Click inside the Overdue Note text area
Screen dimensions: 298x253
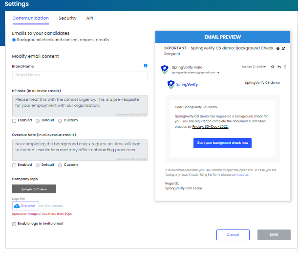80,150
